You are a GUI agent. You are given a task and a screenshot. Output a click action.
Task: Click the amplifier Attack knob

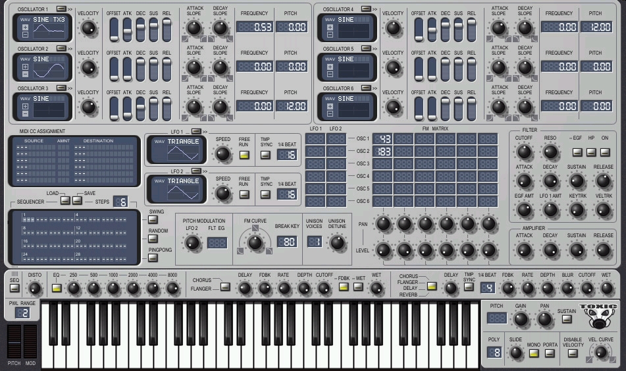coord(524,250)
